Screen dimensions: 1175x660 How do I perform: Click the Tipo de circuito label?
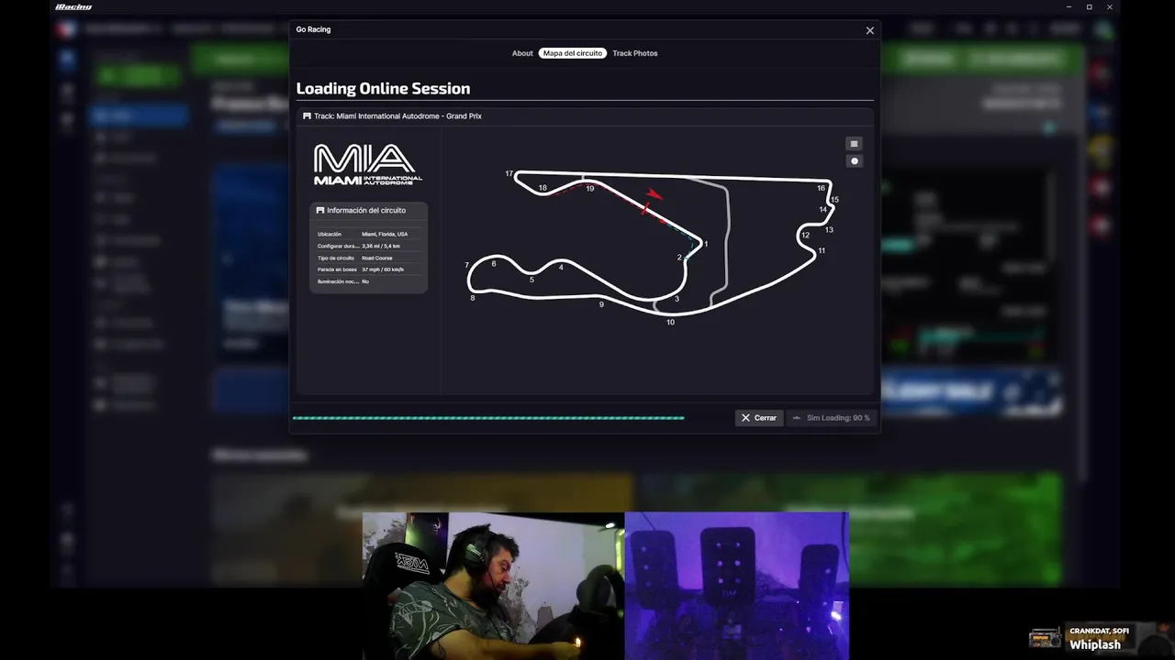tap(336, 258)
